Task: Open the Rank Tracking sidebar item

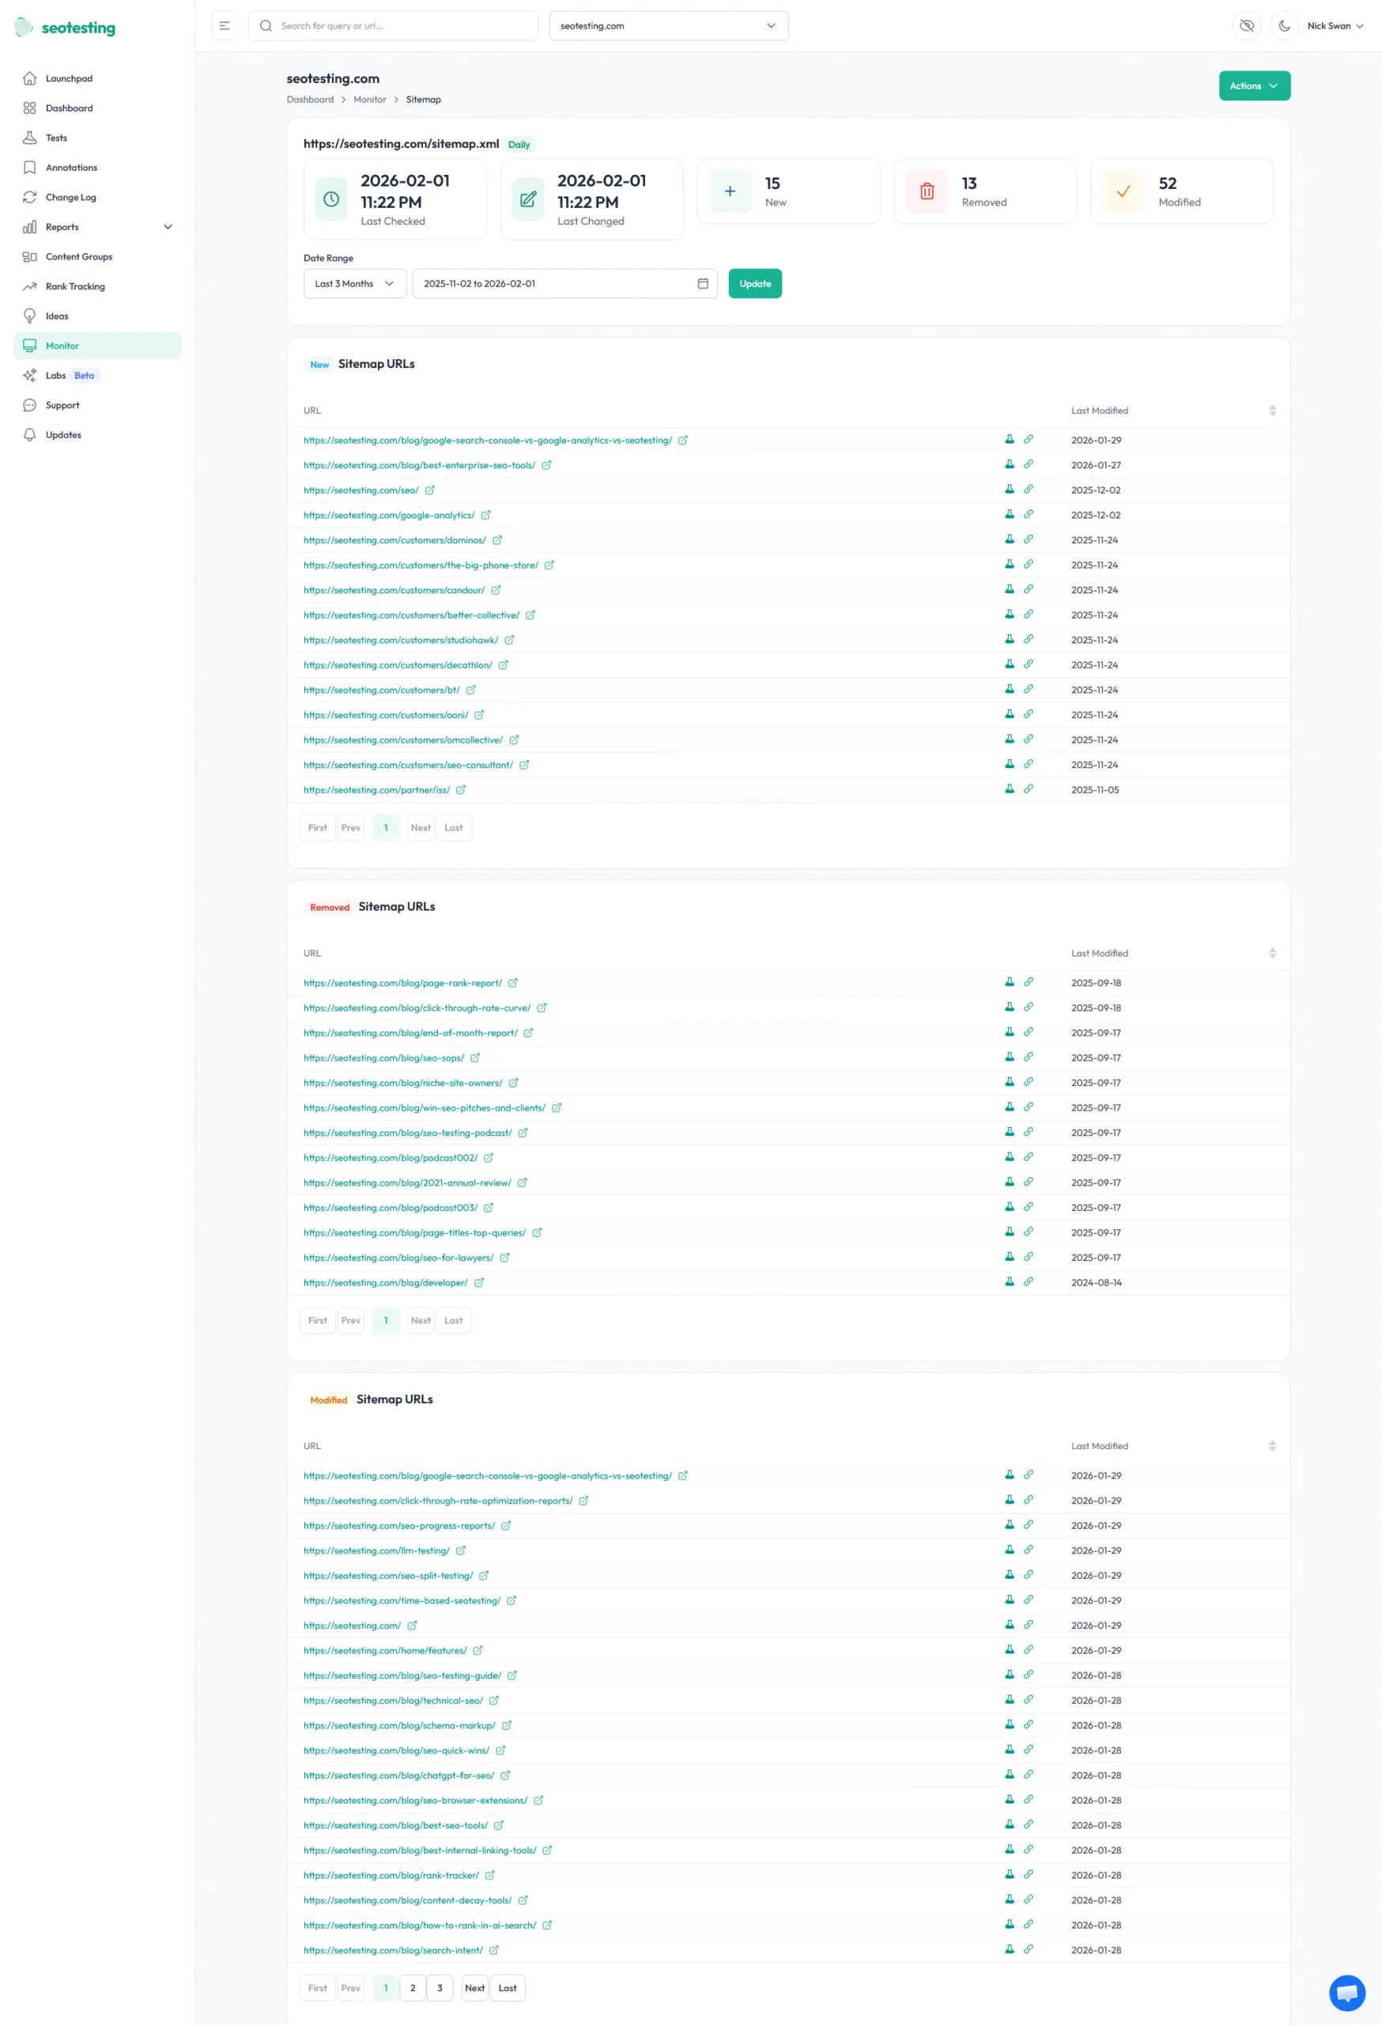Action: [76, 286]
